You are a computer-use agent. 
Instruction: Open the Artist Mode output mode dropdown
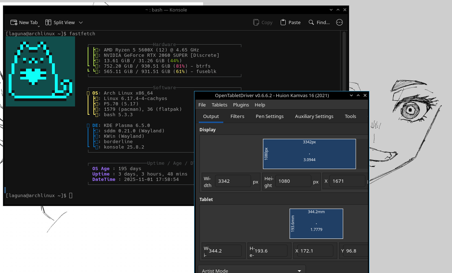(251, 270)
